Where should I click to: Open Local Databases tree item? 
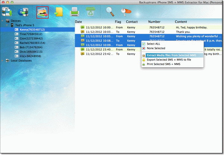21,61
